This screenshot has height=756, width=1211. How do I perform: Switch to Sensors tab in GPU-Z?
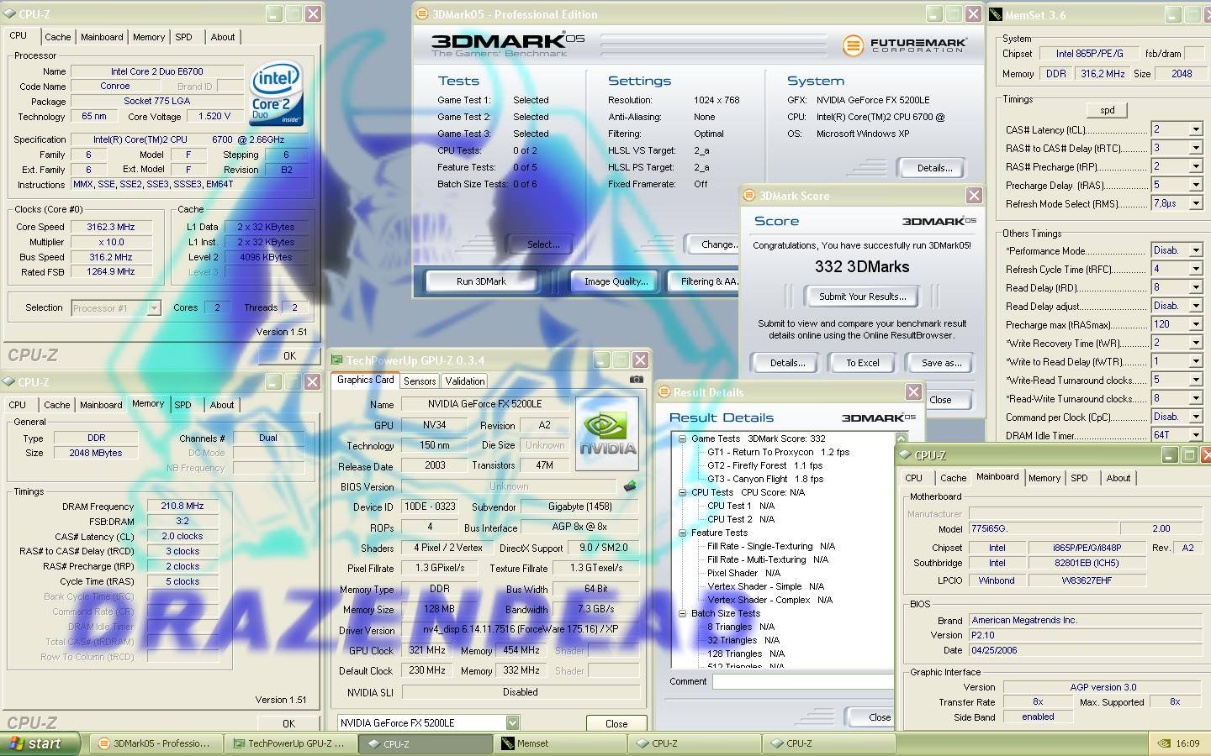[419, 381]
